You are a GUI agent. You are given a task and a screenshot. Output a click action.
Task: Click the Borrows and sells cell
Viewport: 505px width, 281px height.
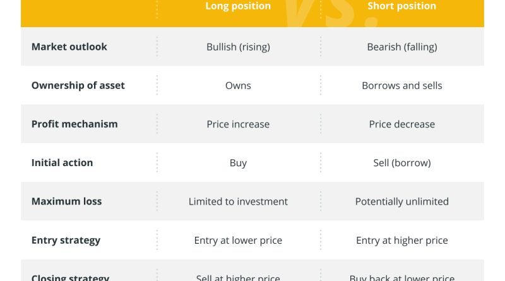point(402,86)
